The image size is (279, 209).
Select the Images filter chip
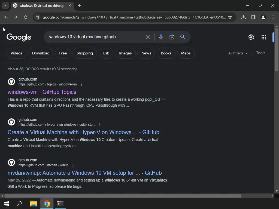click(125, 53)
